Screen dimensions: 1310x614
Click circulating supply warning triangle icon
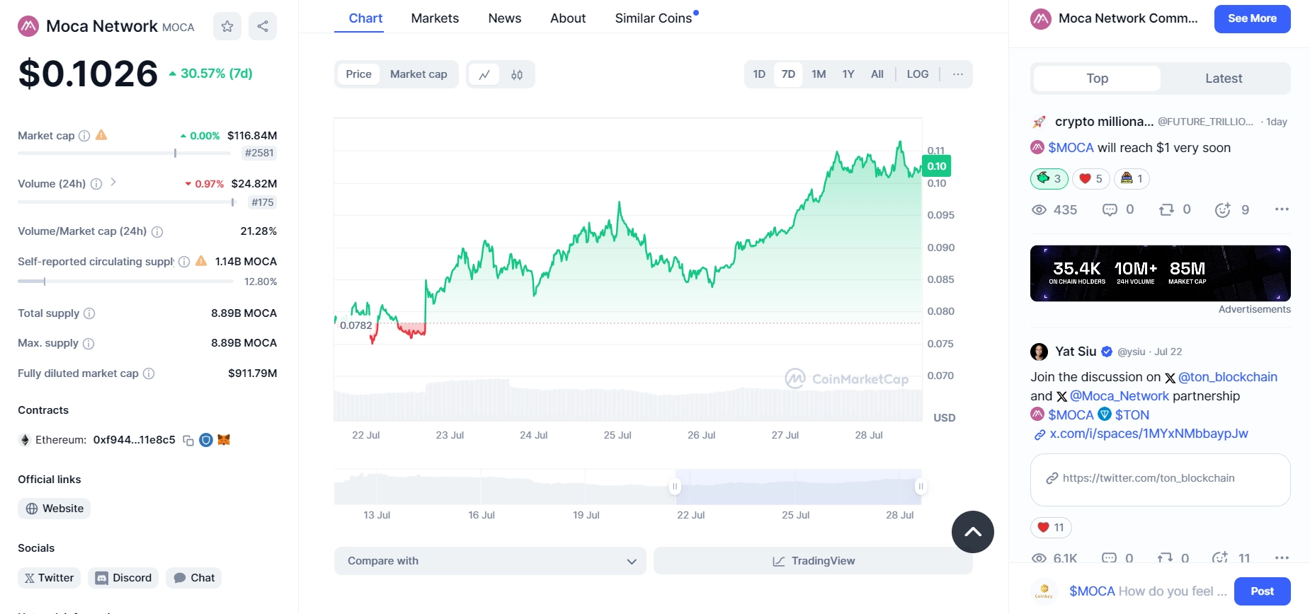tap(201, 261)
